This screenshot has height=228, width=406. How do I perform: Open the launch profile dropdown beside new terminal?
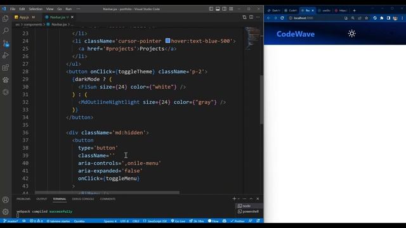pos(239,198)
